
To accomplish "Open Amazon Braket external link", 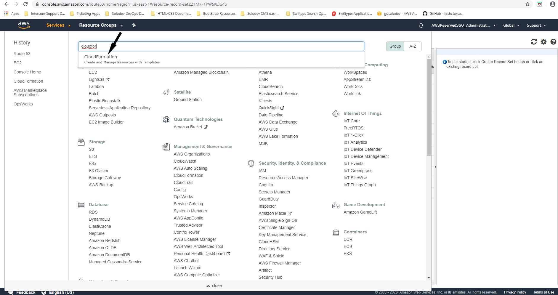I will tap(190, 127).
